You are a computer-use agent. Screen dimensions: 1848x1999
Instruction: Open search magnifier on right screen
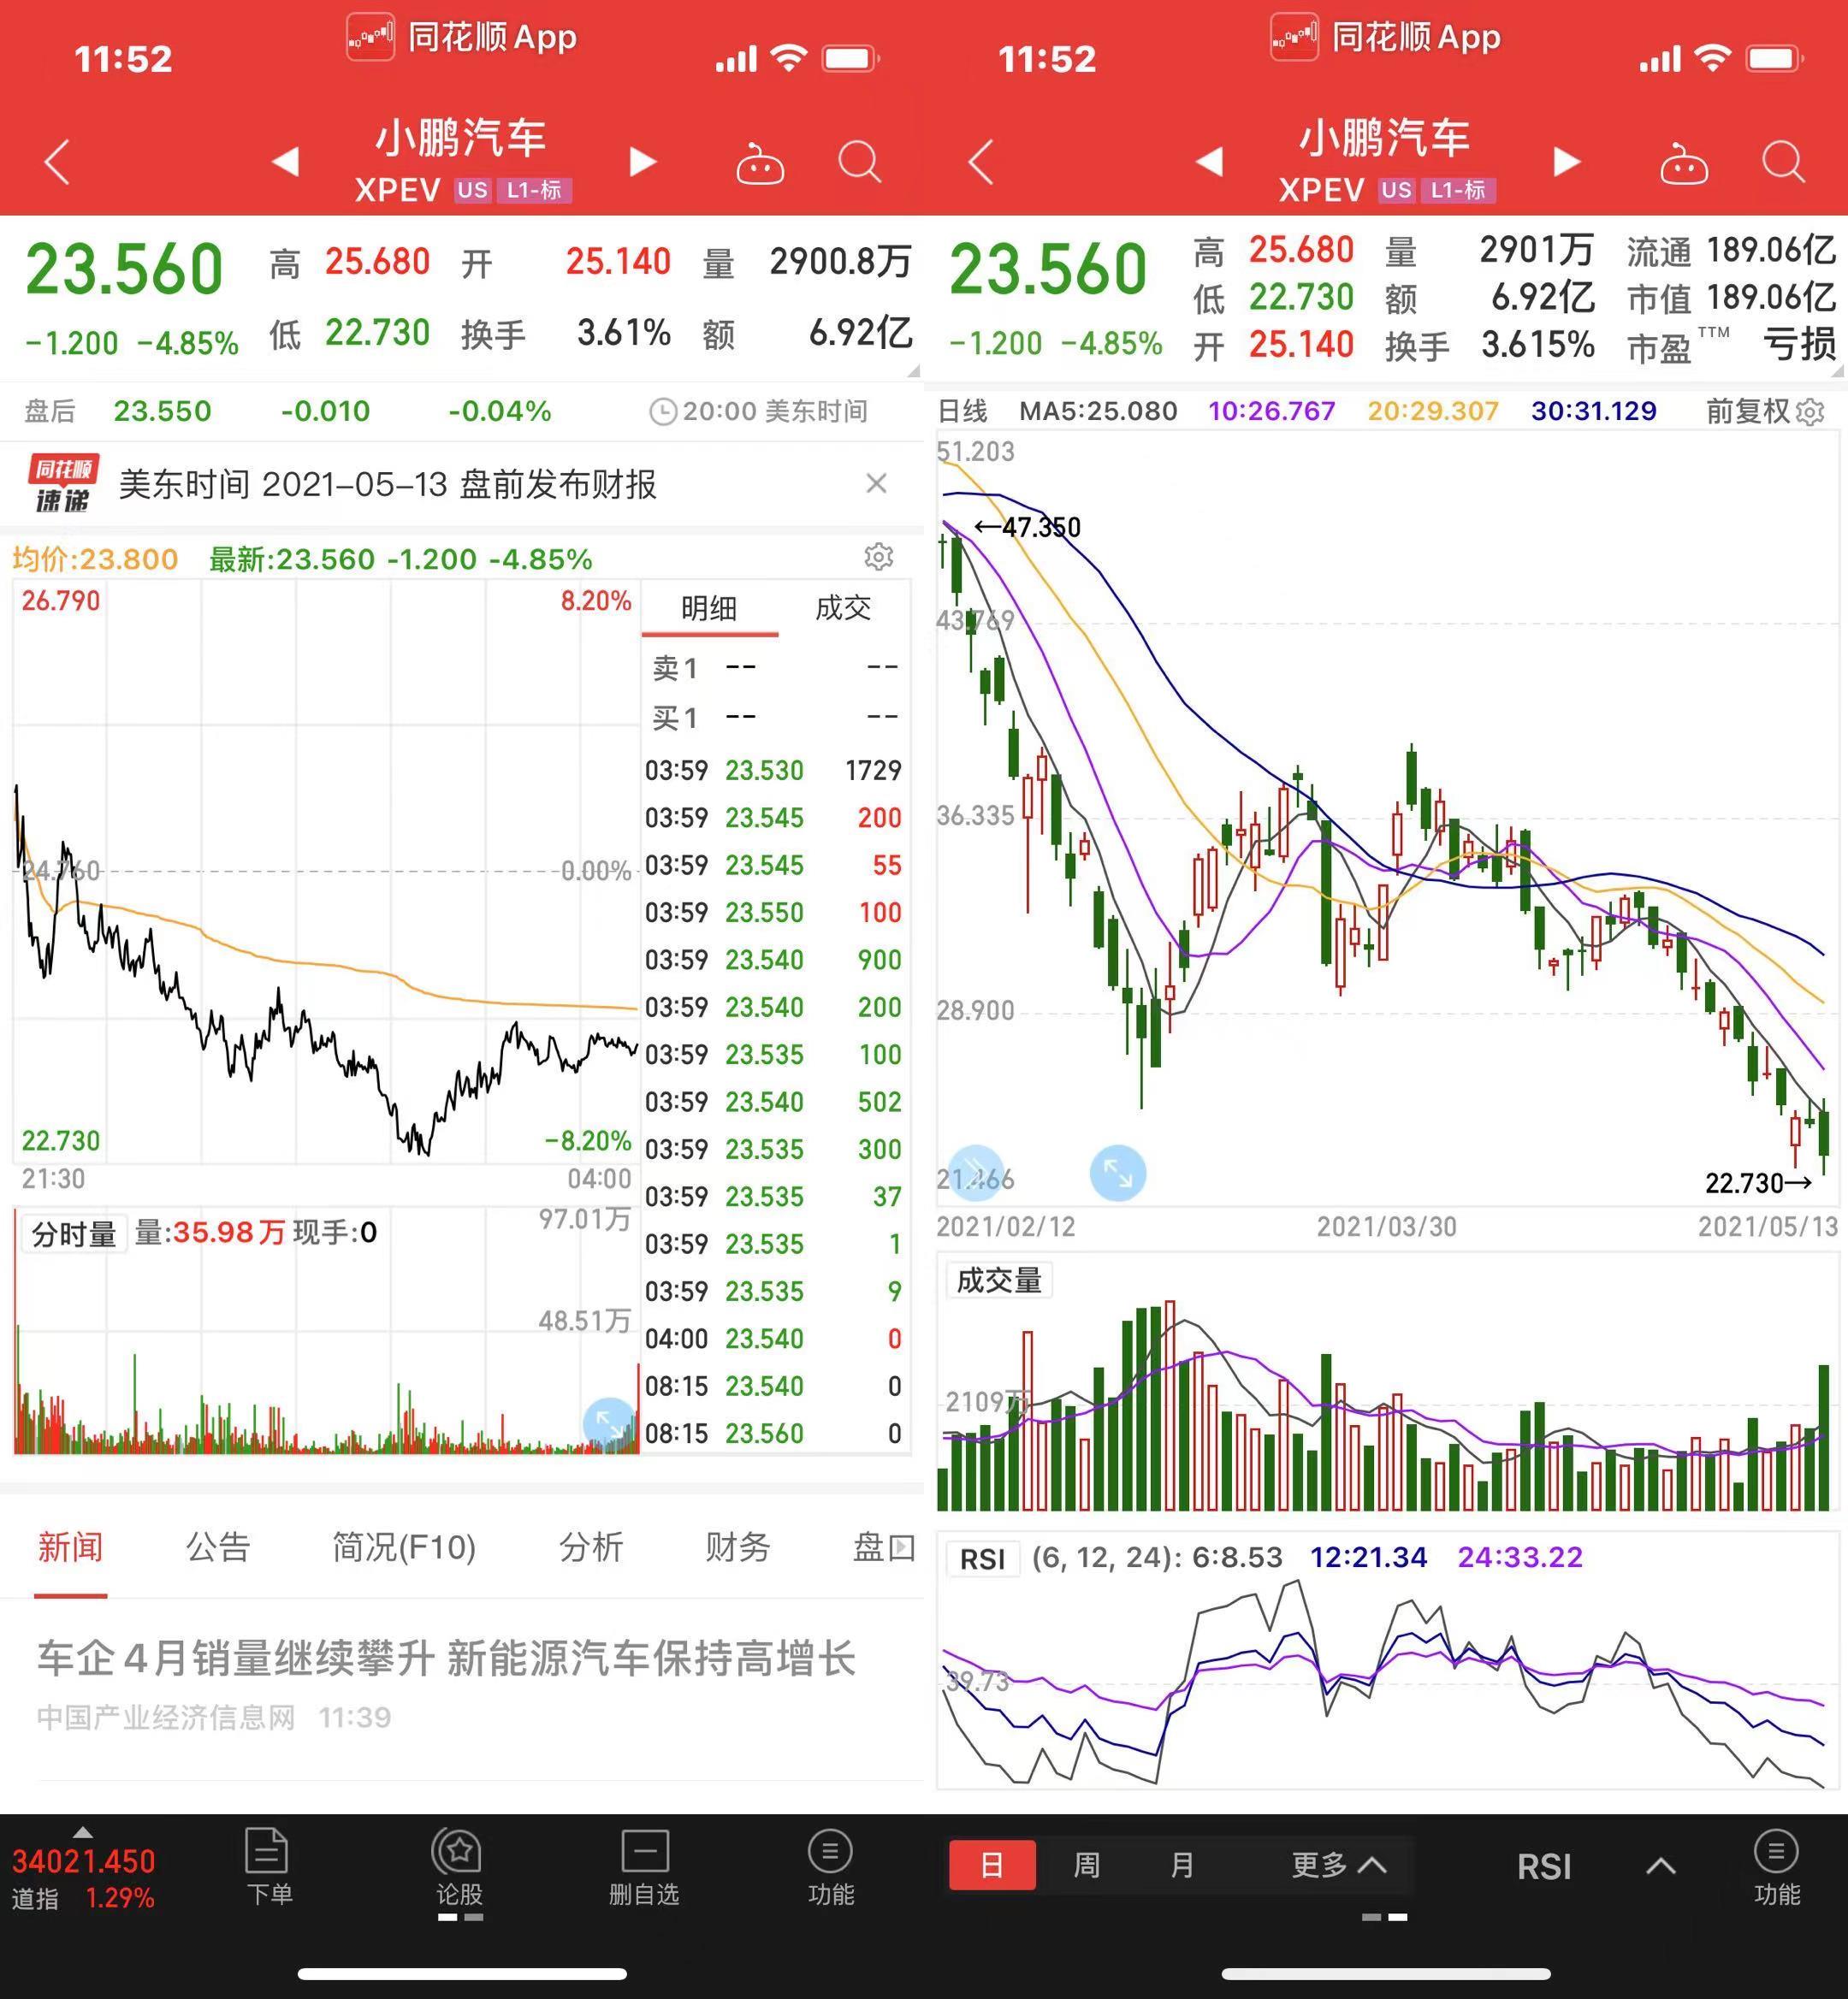[x=1784, y=162]
